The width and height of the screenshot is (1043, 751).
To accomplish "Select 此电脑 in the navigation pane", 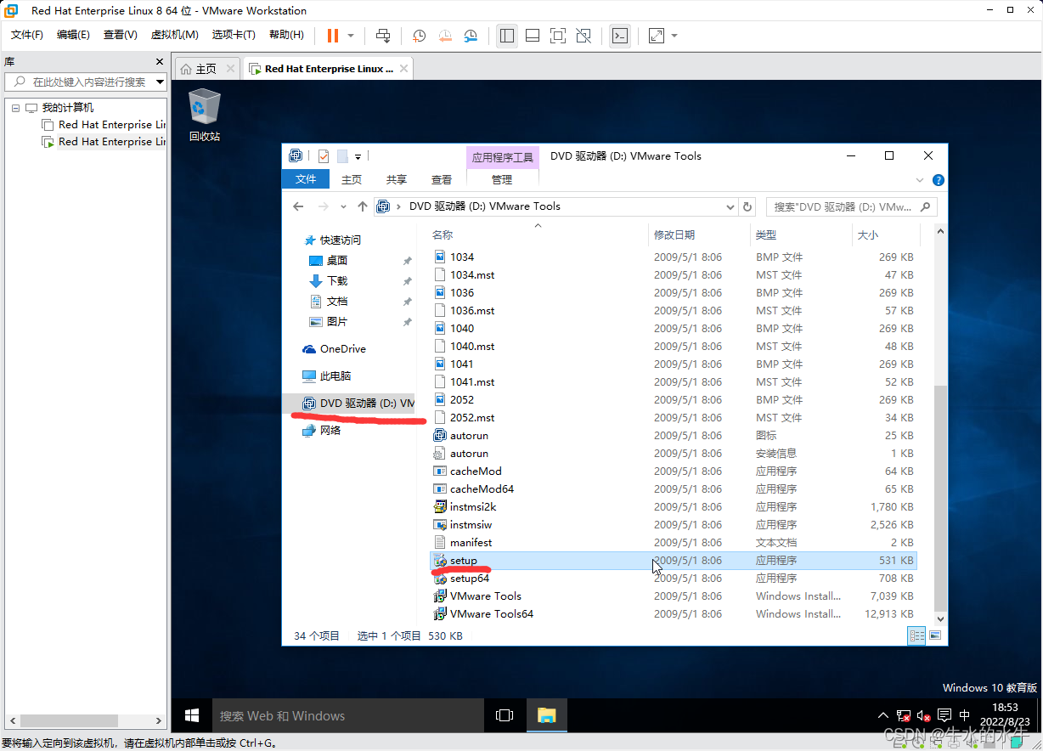I will [335, 375].
